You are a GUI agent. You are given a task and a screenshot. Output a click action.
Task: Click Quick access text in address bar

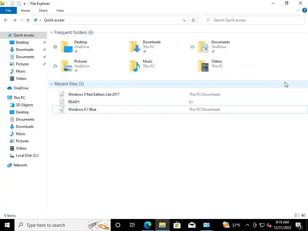54,20
